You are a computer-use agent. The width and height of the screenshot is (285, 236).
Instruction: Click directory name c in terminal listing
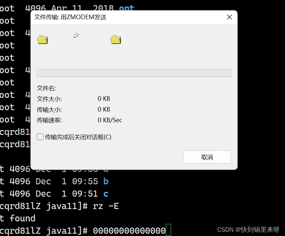(x=106, y=194)
